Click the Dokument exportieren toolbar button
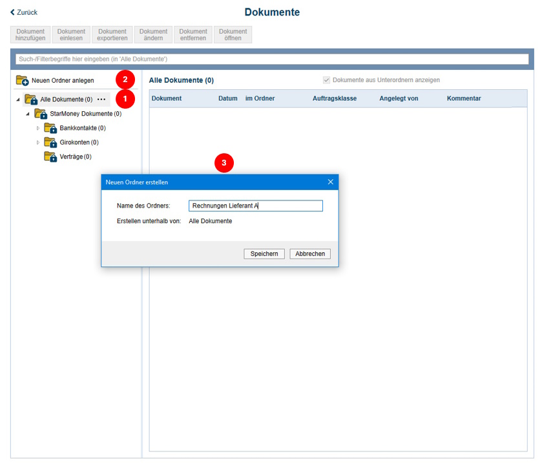 pos(112,35)
